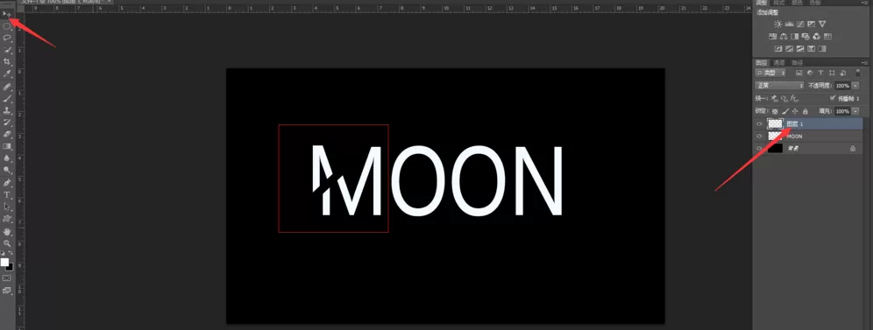Add a Threshold adjustment layer

800,49
